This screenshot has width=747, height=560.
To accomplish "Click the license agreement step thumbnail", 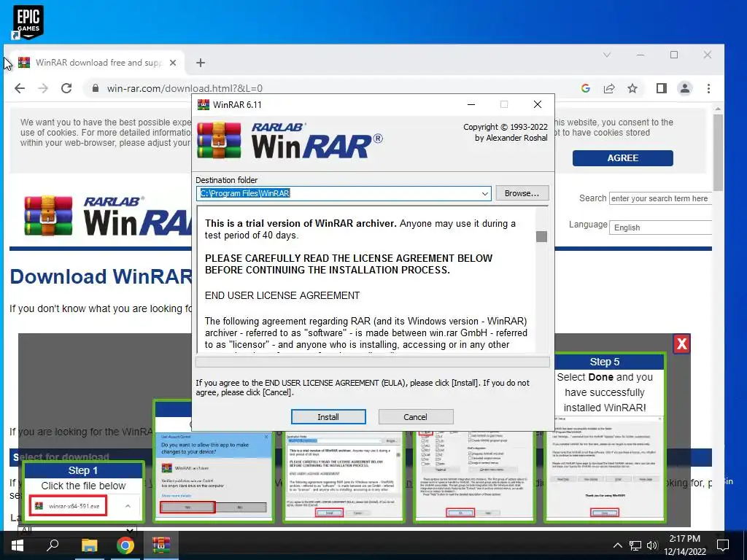I will tap(343, 475).
